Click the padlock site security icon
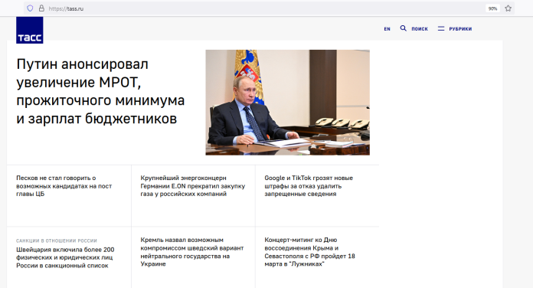 pyautogui.click(x=41, y=8)
